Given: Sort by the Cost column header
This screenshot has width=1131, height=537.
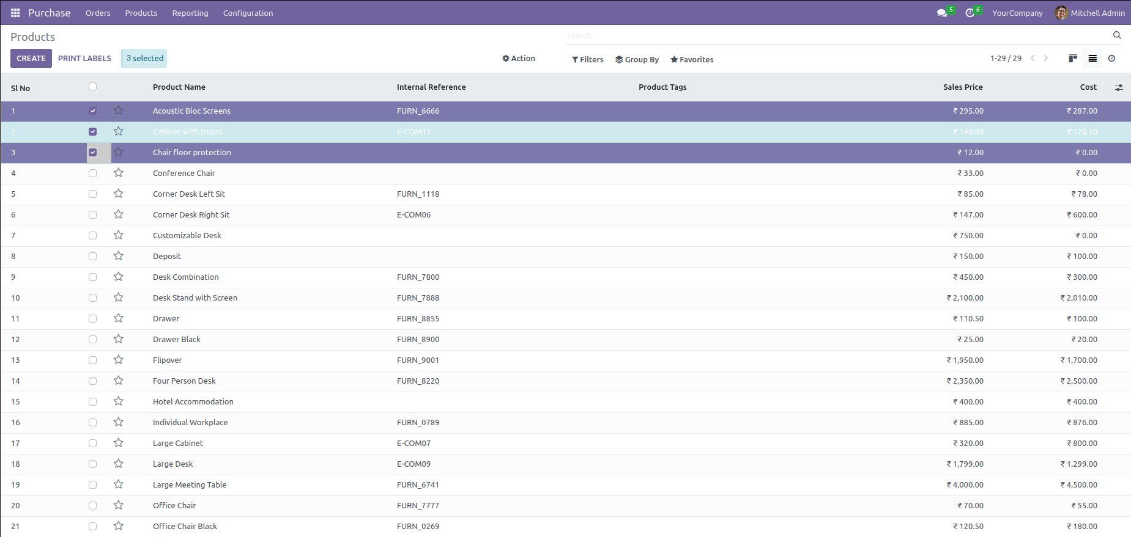Looking at the screenshot, I should click(1088, 87).
